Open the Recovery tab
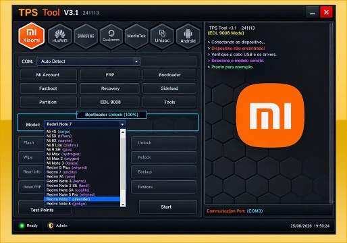Image resolution: width=347 pixels, height=243 pixels. (x=110, y=88)
